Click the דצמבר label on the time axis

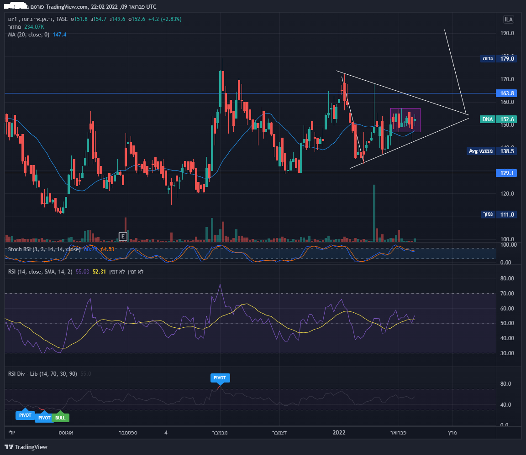[x=279, y=433]
